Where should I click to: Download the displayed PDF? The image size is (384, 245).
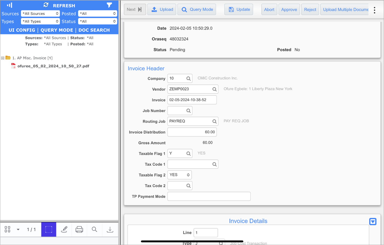click(110, 229)
